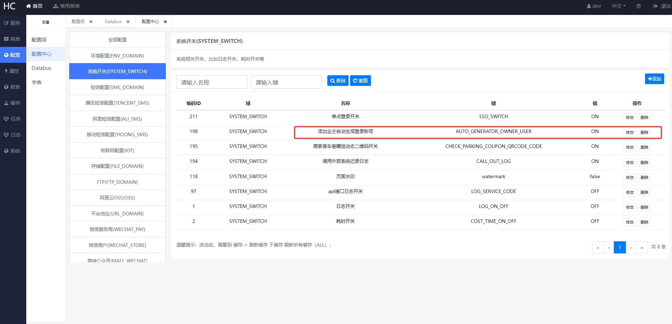Select 短信配置(SMS_DOMAIN) in the list
Screen dimensions: 672x324
pos(118,87)
